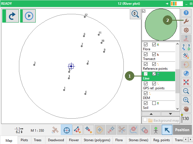Move selected layer up with the up arrow
This screenshot has height=144, width=193.
coord(151,114)
